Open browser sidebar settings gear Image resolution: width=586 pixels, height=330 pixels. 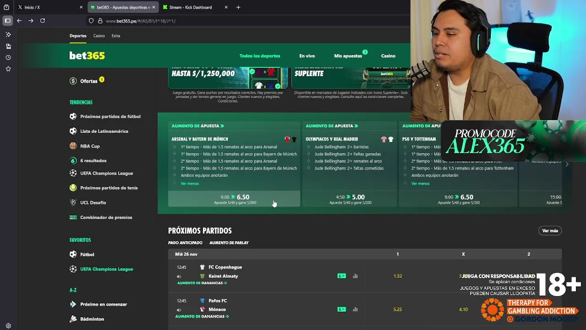click(8, 326)
